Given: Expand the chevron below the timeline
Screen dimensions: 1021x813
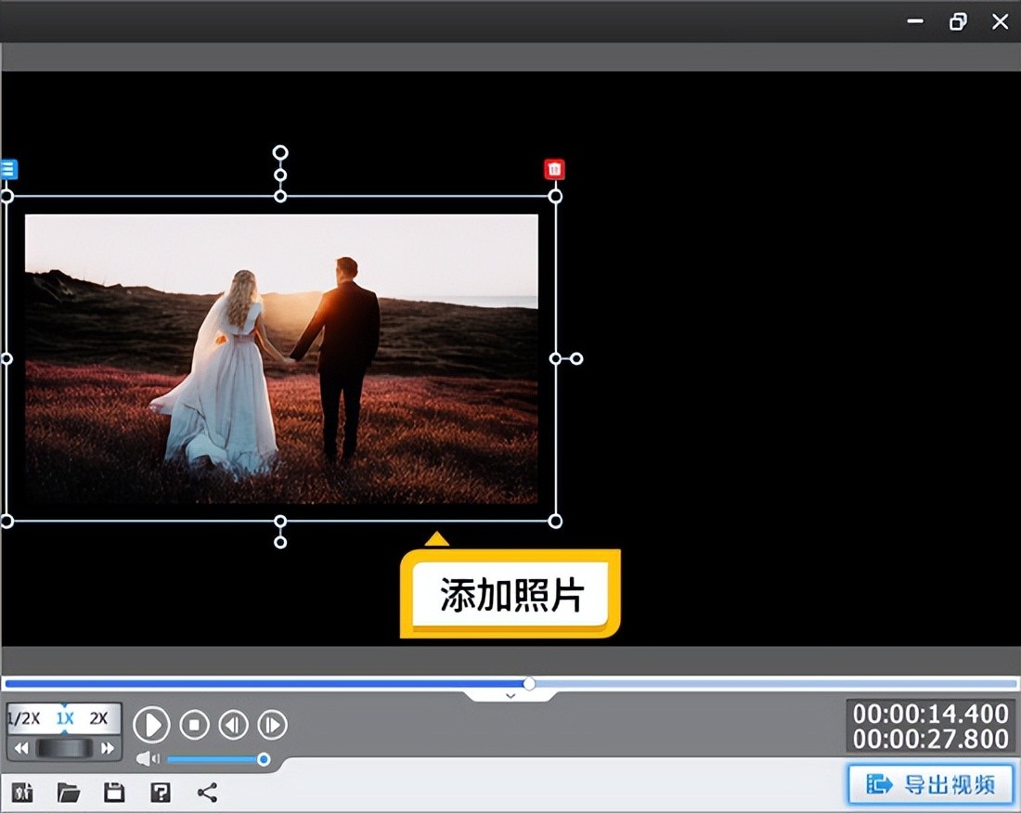Looking at the screenshot, I should pyautogui.click(x=510, y=695).
